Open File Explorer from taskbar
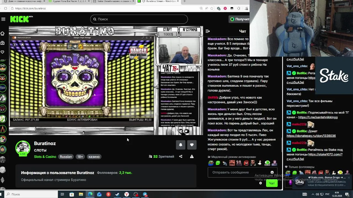This screenshot has height=198, width=353. coord(81,194)
